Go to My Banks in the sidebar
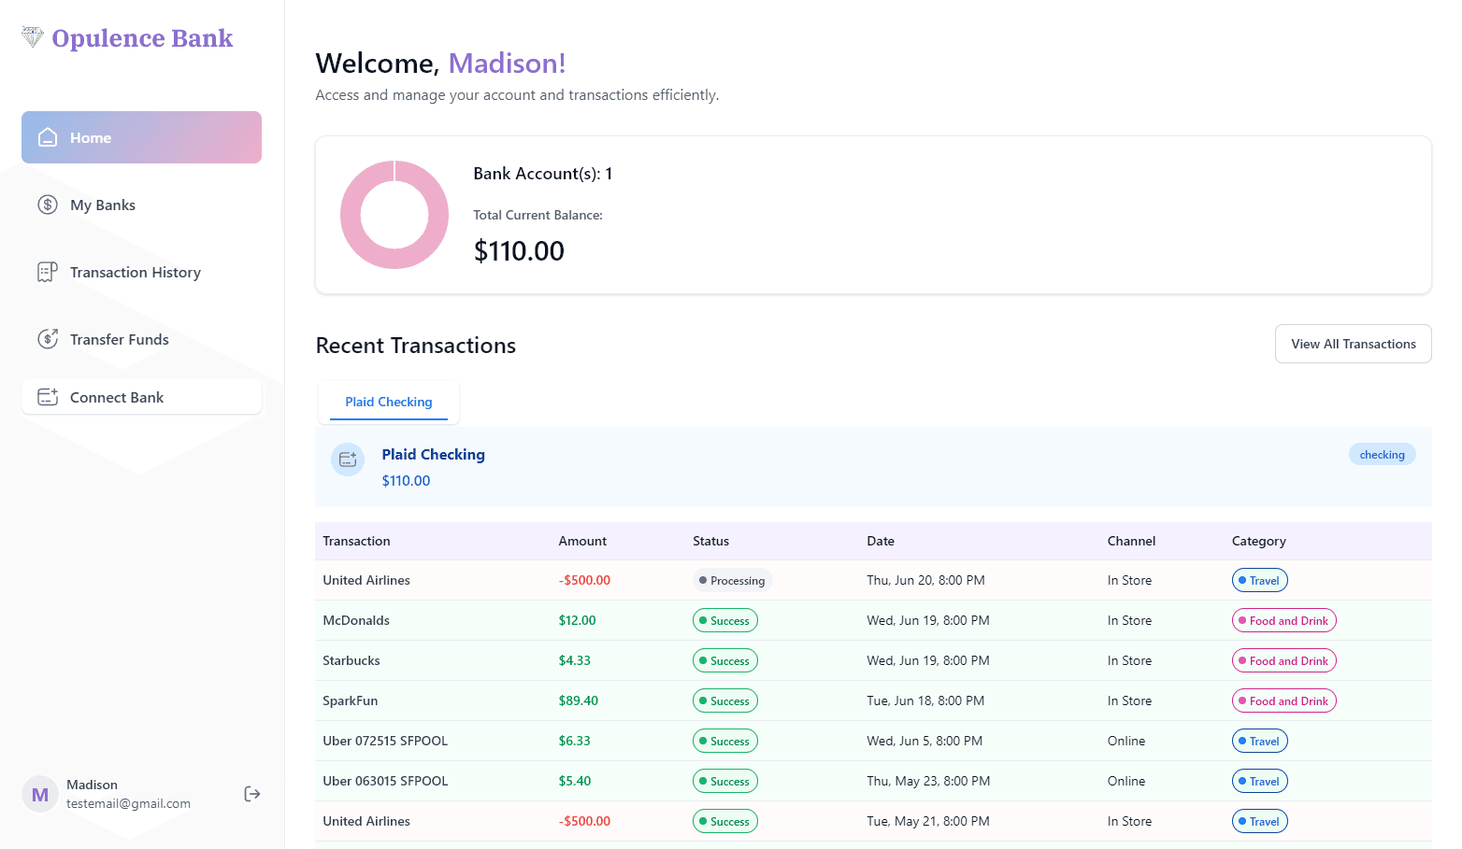This screenshot has width=1462, height=849. tap(103, 205)
